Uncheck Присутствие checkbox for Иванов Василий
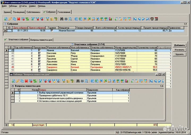The height and width of the screenshot is (135, 191). pos(39,50)
